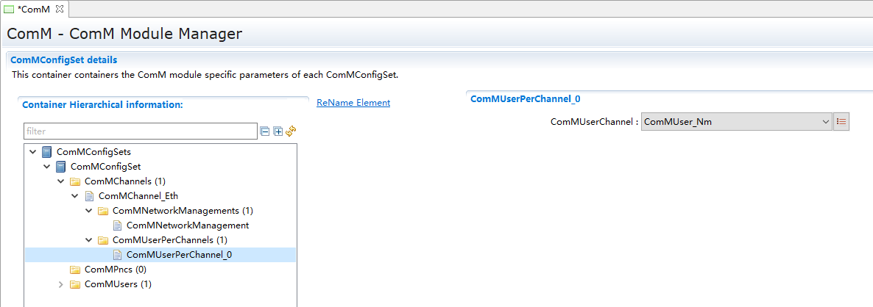Click into the filter text field
Viewport: 873px width, 307px height.
(140, 131)
